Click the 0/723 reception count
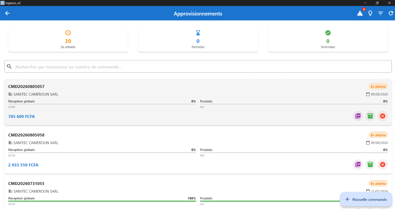The width and height of the screenshot is (395, 209). pos(12,156)
